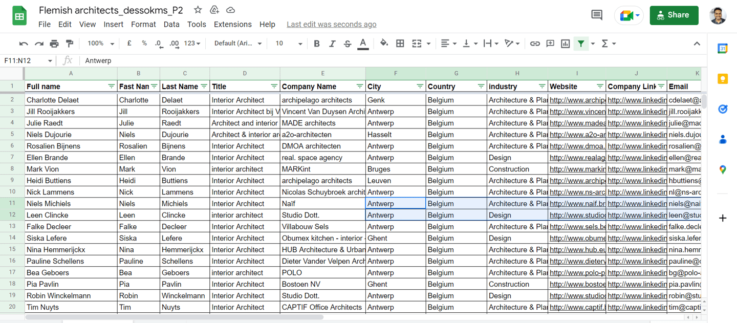The height and width of the screenshot is (323, 737).
Task: Open filter on industry column
Action: click(541, 87)
